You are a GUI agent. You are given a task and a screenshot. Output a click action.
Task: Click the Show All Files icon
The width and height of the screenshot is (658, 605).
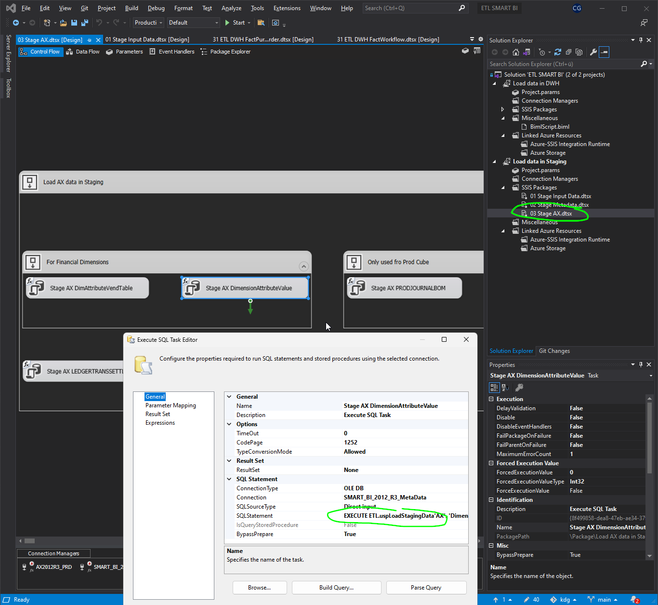pos(579,52)
